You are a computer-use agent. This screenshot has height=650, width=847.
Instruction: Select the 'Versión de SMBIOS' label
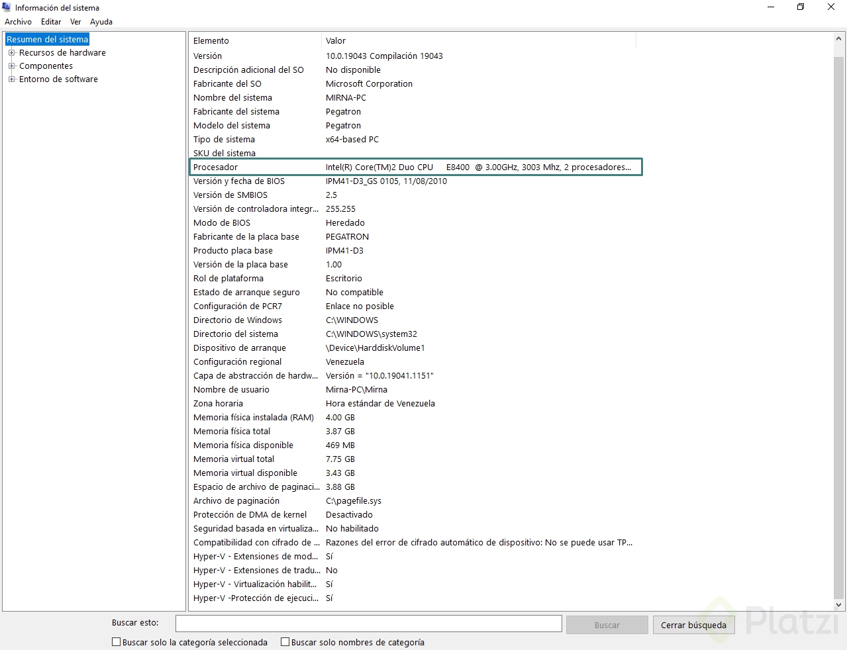230,195
